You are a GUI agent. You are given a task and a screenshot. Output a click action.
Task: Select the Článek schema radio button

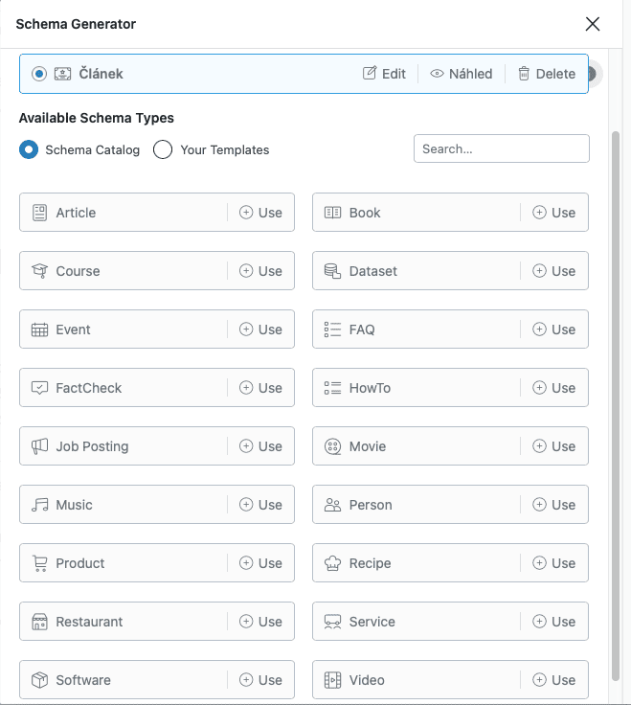(39, 74)
